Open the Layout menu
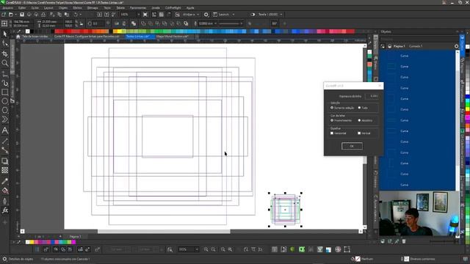 pyautogui.click(x=48, y=8)
